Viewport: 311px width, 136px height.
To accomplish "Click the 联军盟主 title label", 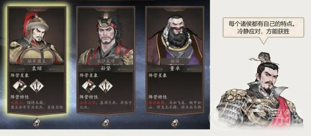I will pyautogui.click(x=37, y=61).
